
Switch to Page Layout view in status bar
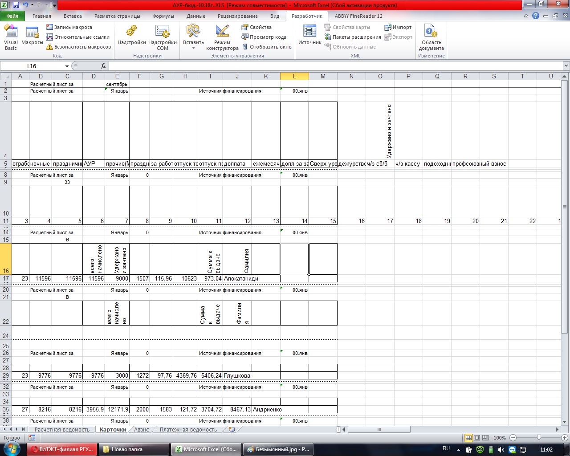pyautogui.click(x=477, y=438)
